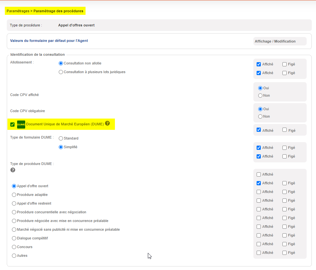This screenshot has height=270, width=316.
Task: Select Standard DUME form type
Action: point(61,139)
